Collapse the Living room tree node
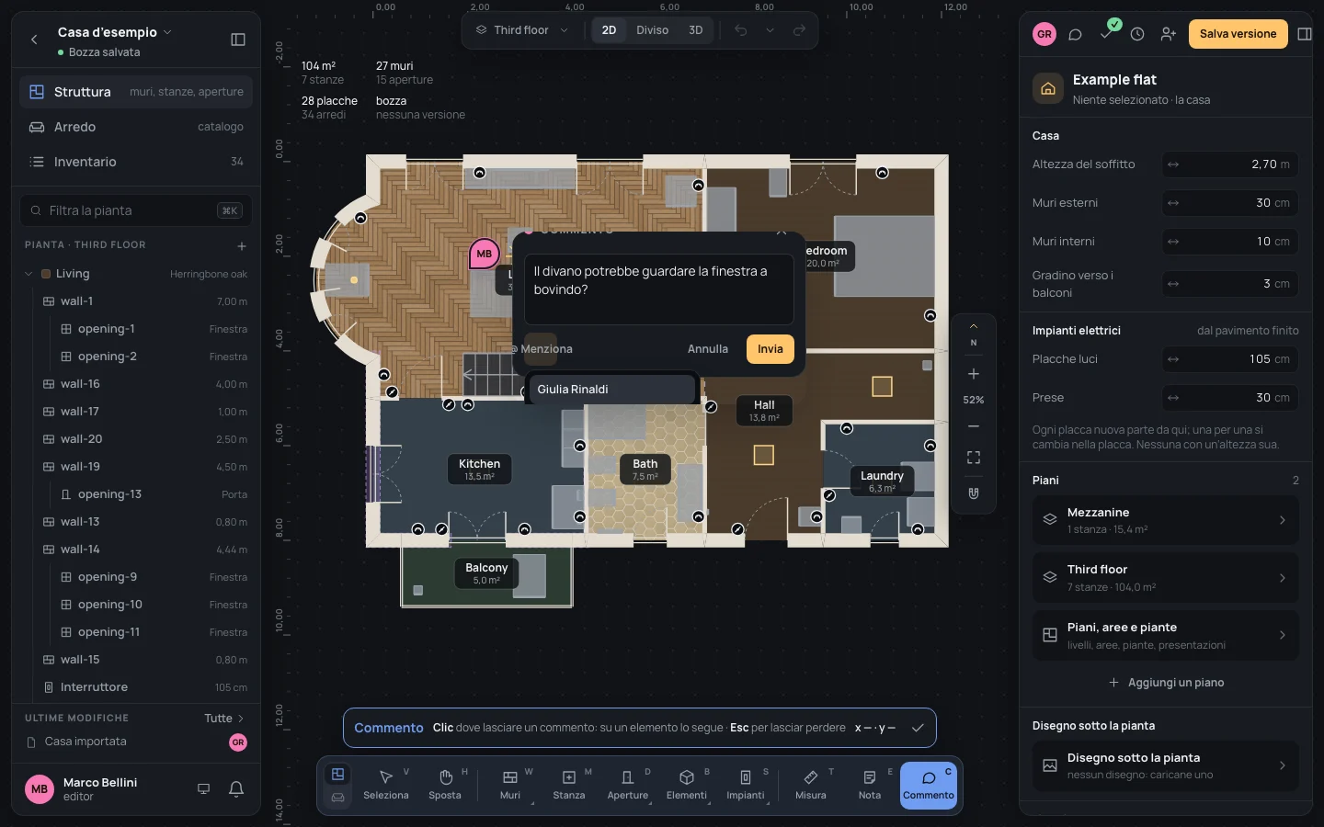The width and height of the screenshot is (1324, 827). (29, 274)
